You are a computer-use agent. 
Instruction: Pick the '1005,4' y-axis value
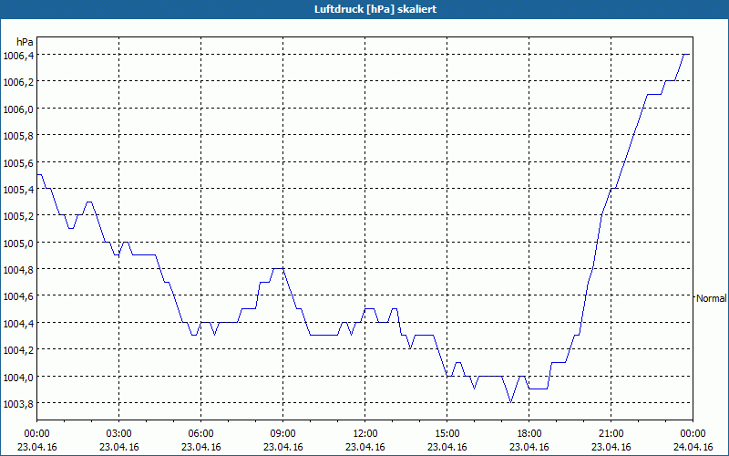(18, 190)
